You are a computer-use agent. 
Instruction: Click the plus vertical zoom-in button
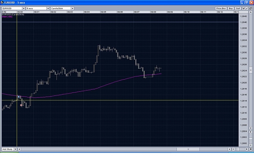click(251, 132)
